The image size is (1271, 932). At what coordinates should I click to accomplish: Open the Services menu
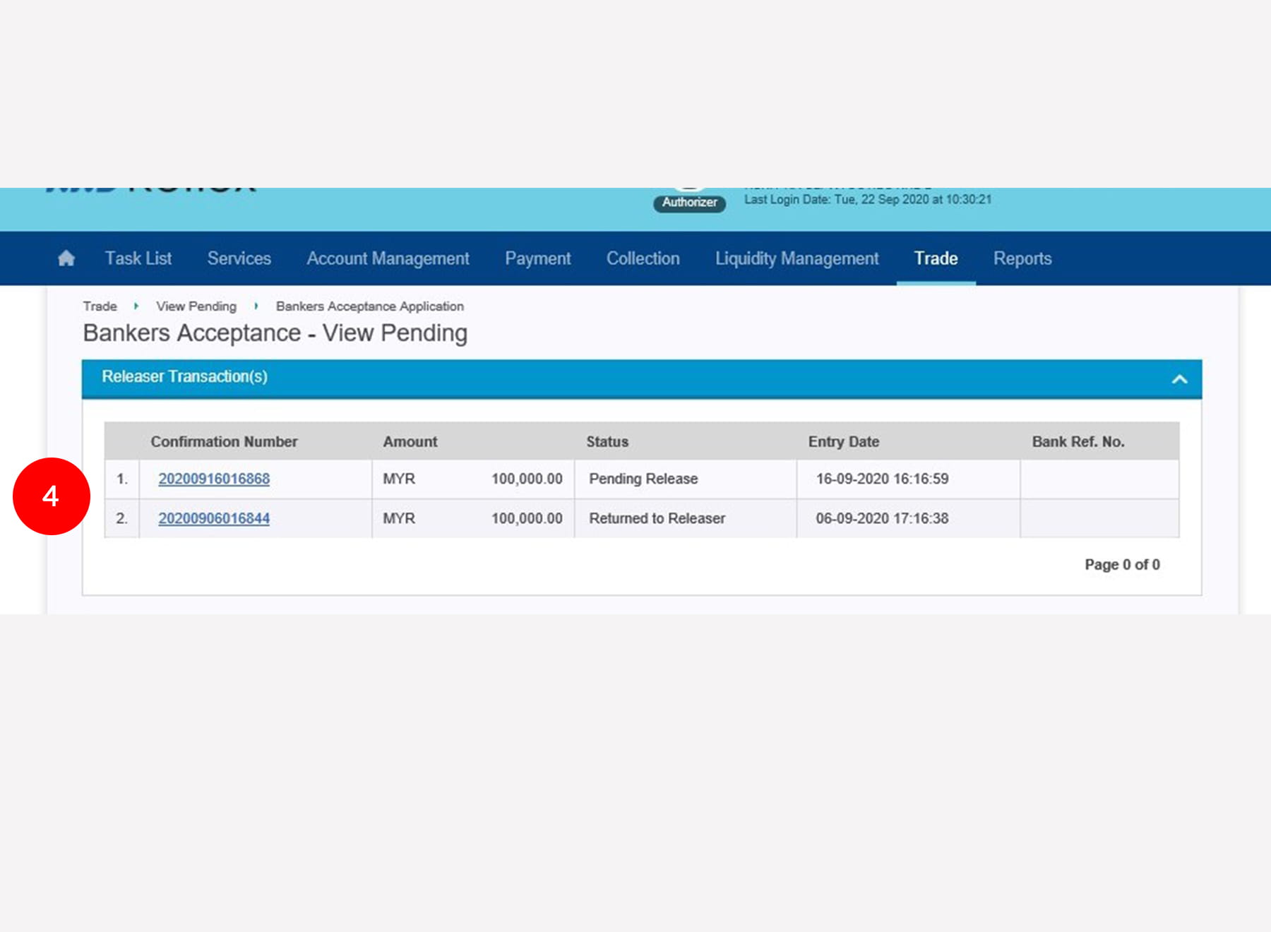point(239,258)
